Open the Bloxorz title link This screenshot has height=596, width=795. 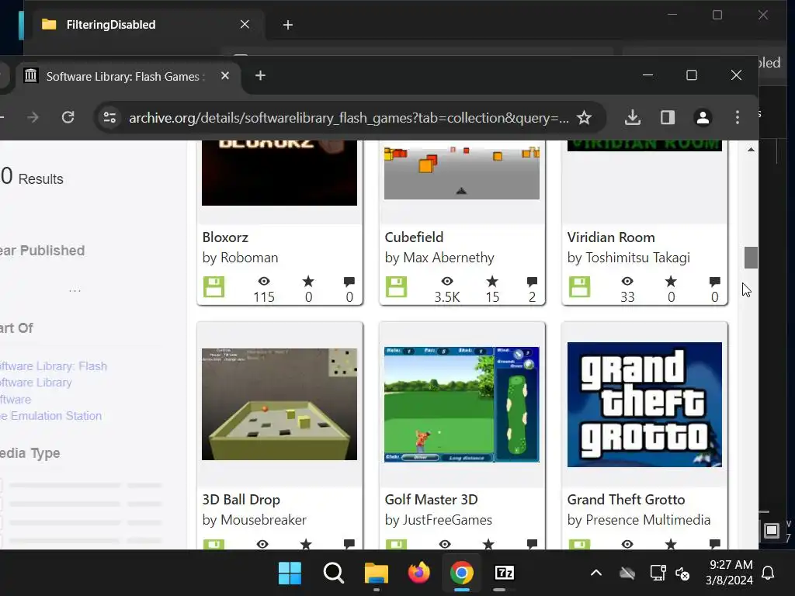pos(225,237)
